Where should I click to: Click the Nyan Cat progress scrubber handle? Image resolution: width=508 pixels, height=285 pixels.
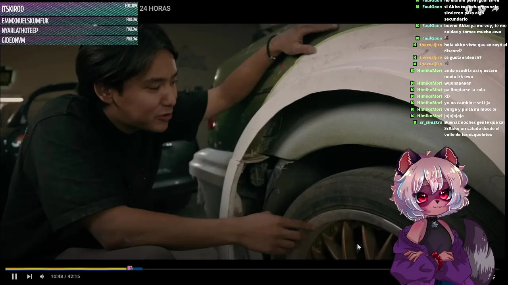point(130,268)
